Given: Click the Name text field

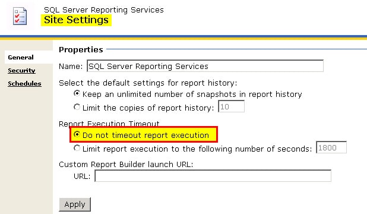Looking at the screenshot, I should 205,66.
